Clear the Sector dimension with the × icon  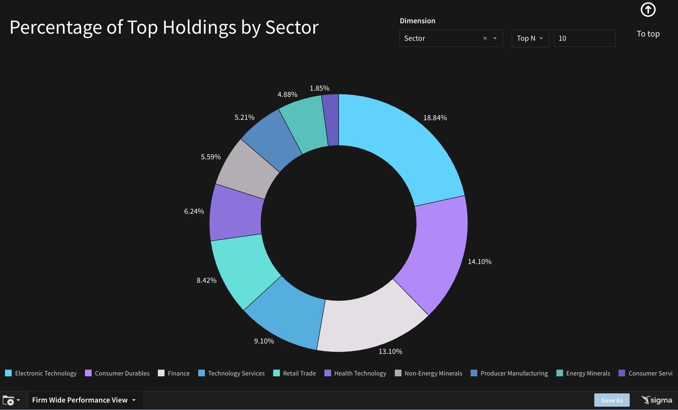click(485, 38)
